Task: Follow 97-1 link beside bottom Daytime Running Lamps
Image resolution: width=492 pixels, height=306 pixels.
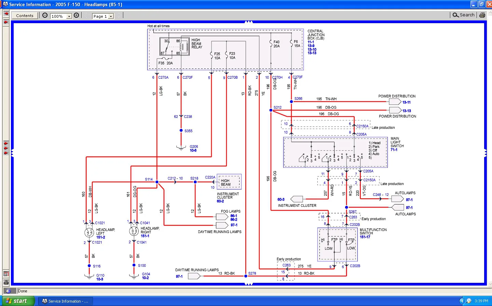Action: coord(179,276)
